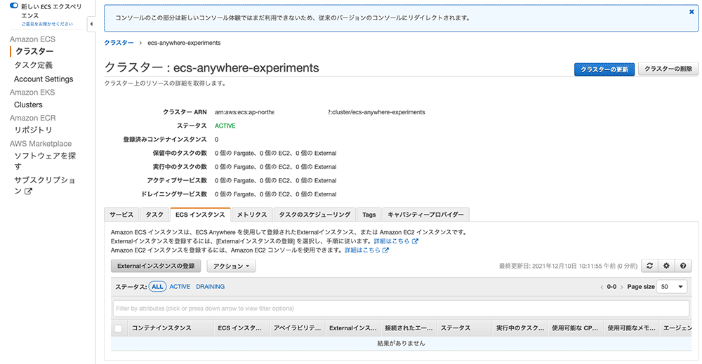
Task: Click the cluster ARN value text
Action: pos(319,112)
